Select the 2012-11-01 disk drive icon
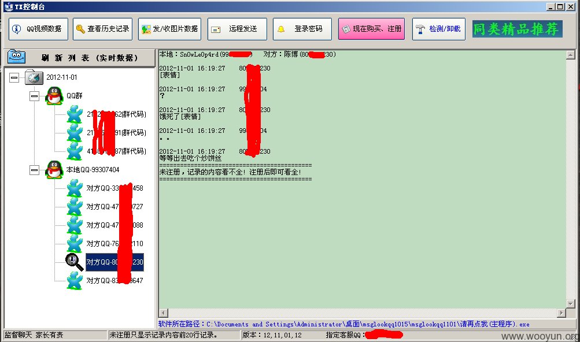Screen dimensions: 580x342 tap(34, 77)
